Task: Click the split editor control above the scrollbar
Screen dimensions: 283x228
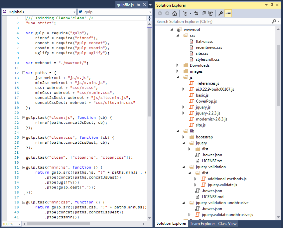Action: [x=149, y=18]
